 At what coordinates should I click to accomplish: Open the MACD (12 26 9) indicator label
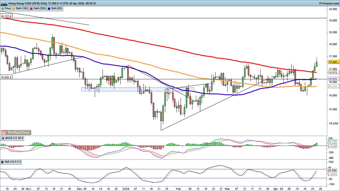pos(14,138)
